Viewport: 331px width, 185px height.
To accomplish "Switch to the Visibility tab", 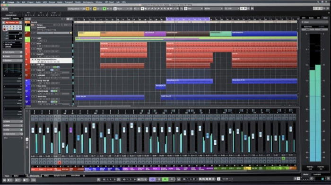I will 16,18.
